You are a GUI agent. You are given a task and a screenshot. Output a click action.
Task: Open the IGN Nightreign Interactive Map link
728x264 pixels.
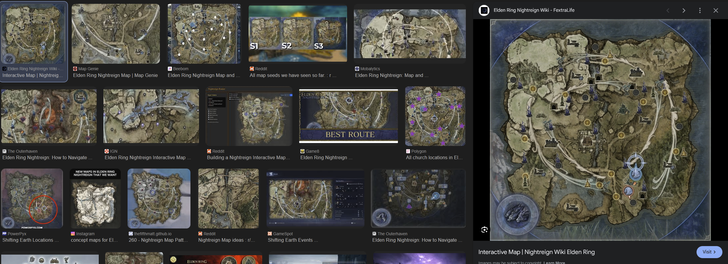pos(148,158)
